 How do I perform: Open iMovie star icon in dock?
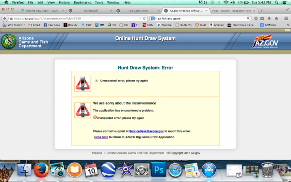(x=125, y=170)
